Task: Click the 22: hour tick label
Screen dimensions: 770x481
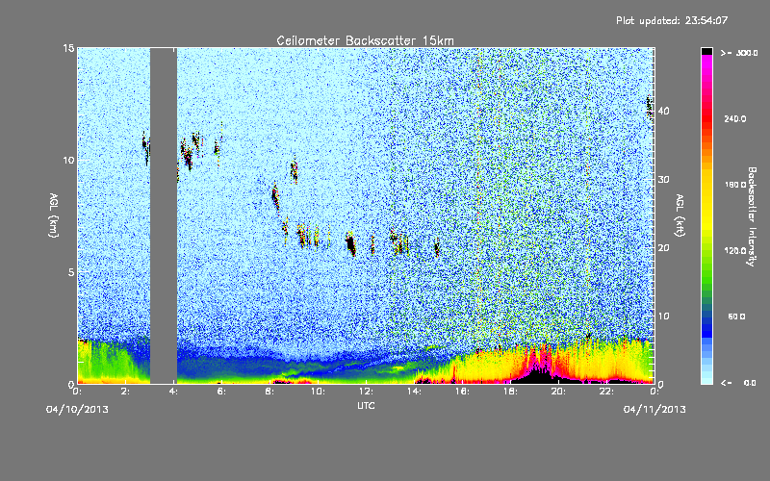Action: pos(606,392)
